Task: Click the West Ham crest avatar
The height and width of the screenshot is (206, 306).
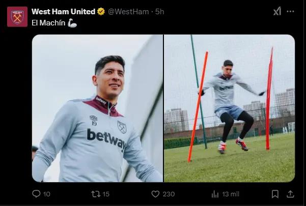Action: click(17, 17)
